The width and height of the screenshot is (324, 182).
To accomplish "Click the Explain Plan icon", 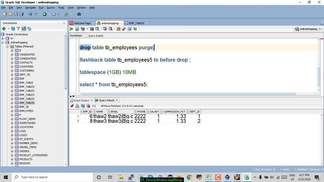I will tap(83, 29).
